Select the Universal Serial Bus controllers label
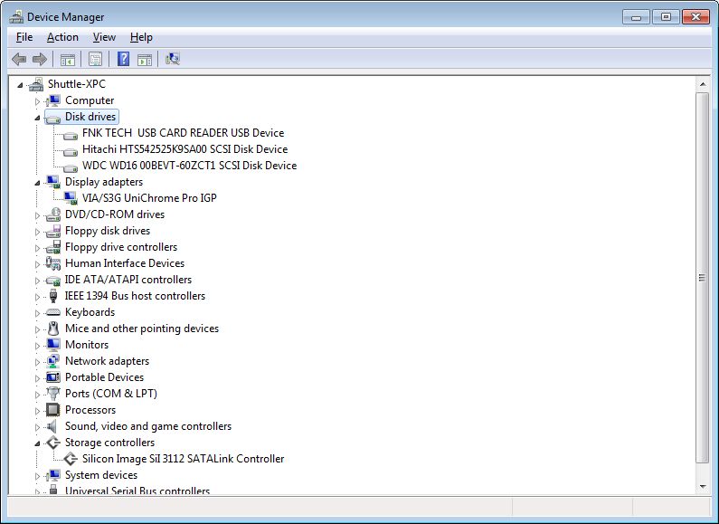The image size is (719, 524). click(x=137, y=491)
